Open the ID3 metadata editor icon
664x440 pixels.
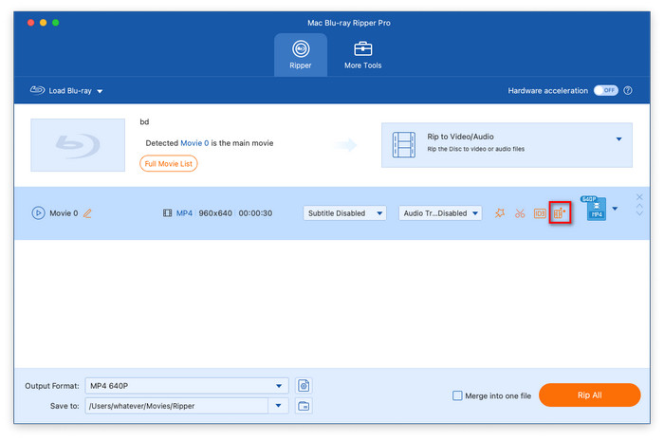tap(540, 213)
